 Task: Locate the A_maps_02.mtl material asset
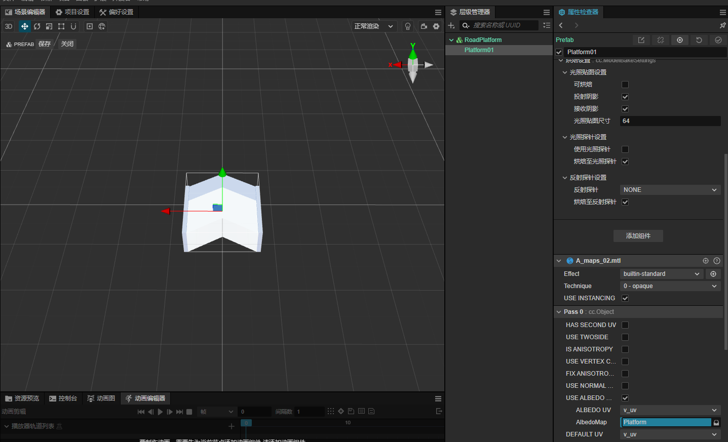coord(706,261)
